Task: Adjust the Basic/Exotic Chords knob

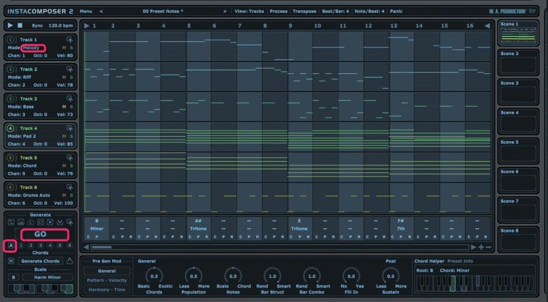Action: coord(154,276)
